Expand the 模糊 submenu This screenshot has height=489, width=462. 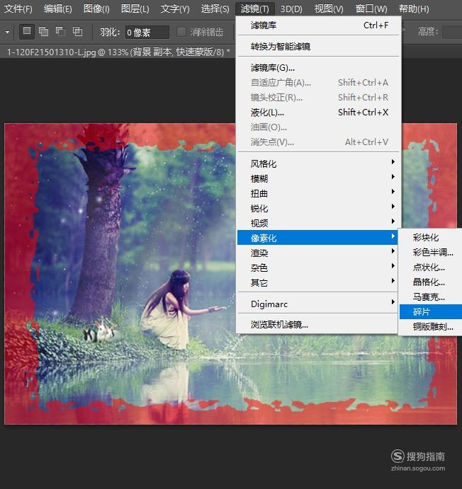318,179
